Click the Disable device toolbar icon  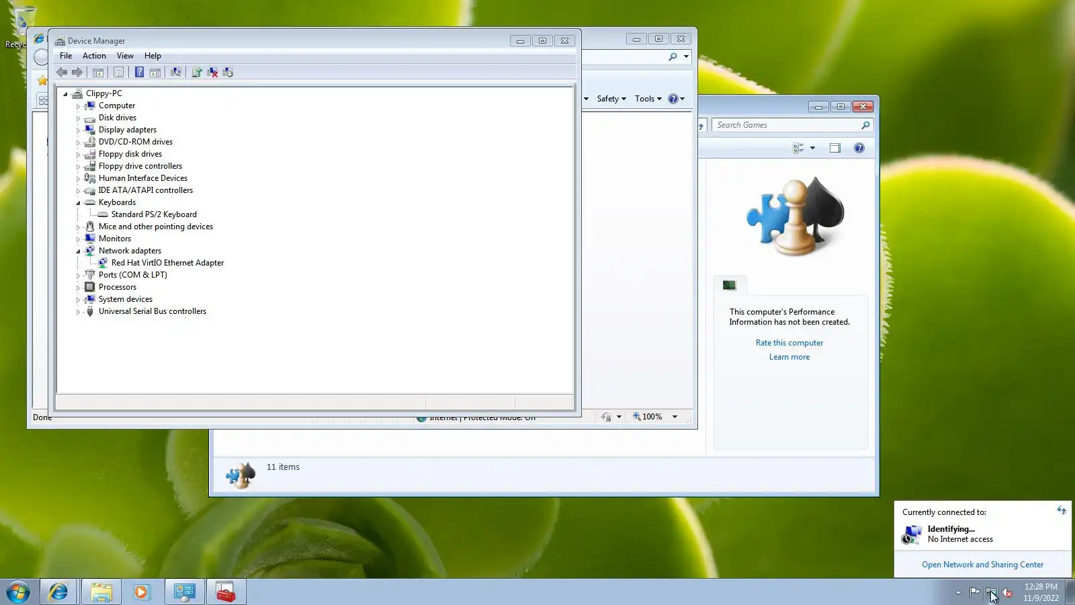[228, 73]
